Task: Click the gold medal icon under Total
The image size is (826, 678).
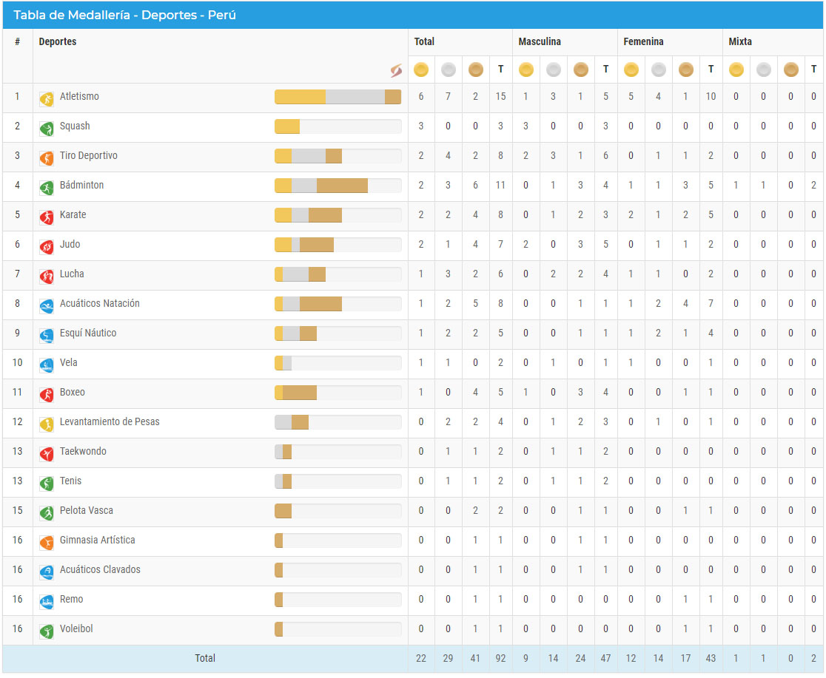Action: [421, 70]
